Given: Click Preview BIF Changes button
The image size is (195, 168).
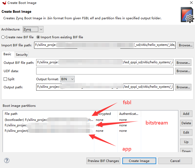Looking at the screenshot, I should click(103, 161).
